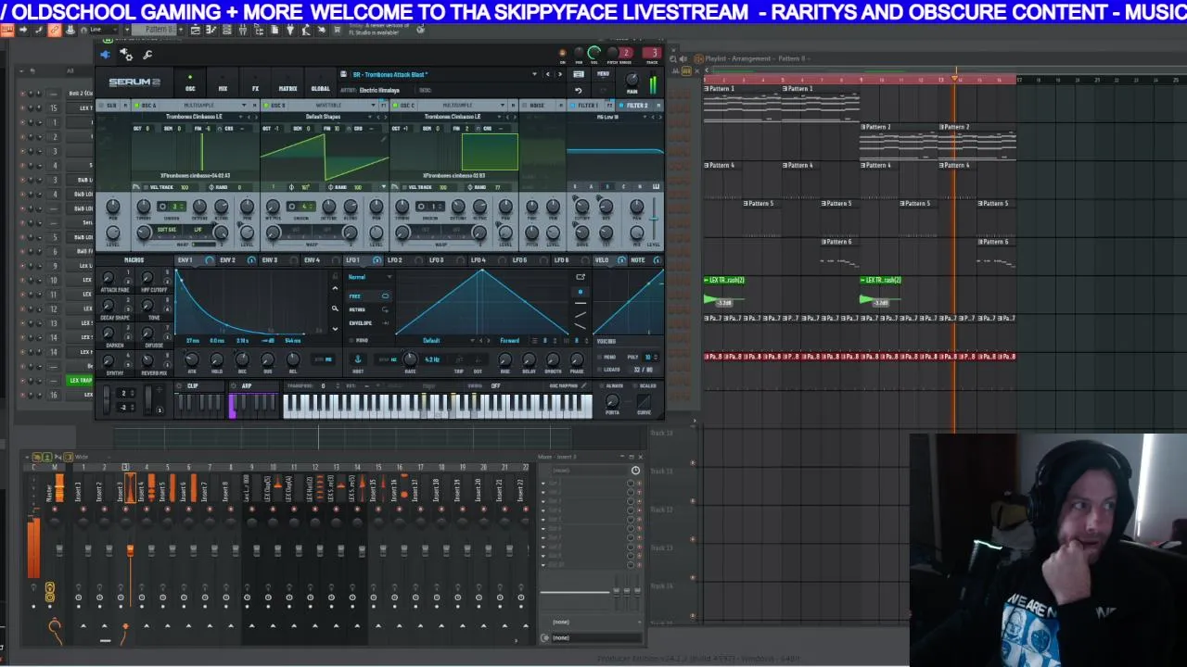Select the flat line LFO shape tool
Screen dimensions: 1187x667
(581, 302)
